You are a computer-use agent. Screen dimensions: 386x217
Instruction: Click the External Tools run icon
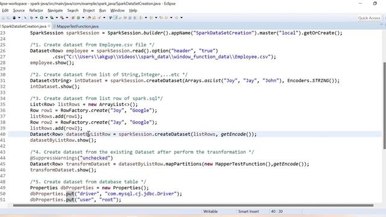coord(62,17)
